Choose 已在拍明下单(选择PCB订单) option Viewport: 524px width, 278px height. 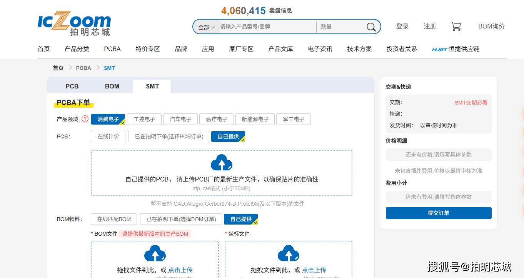tap(169, 137)
